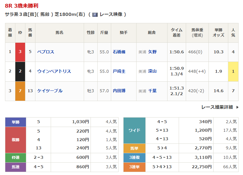Select the red frame 3 cell

pyautogui.click(x=20, y=52)
